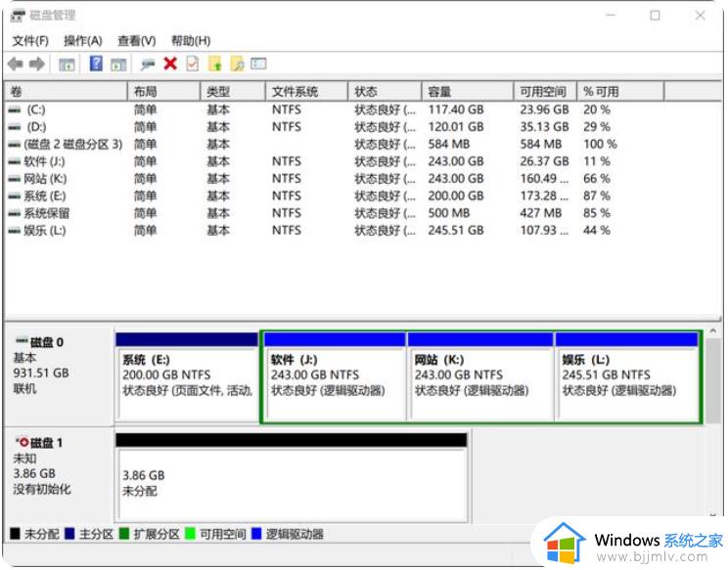Sort by the % 可用 column header
This screenshot has width=728, height=570.
point(620,91)
